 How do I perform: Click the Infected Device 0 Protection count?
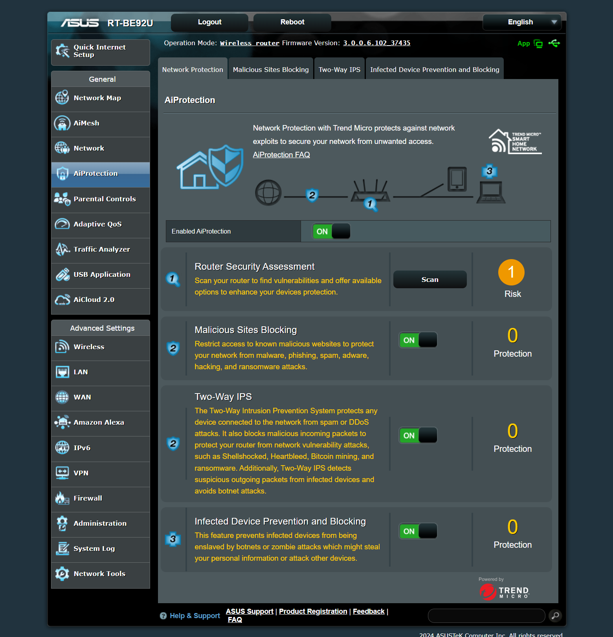513,527
